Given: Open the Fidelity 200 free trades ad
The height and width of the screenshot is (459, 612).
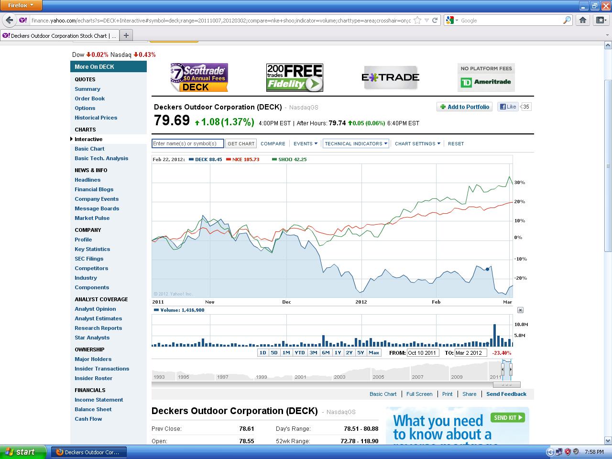Looking at the screenshot, I should [295, 77].
